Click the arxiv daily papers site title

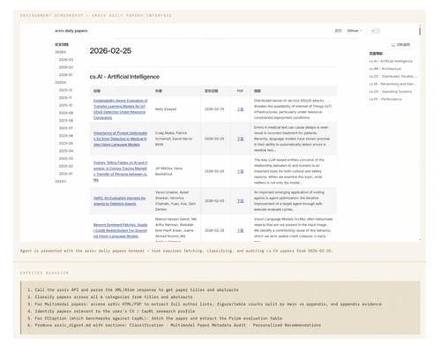click(x=71, y=31)
